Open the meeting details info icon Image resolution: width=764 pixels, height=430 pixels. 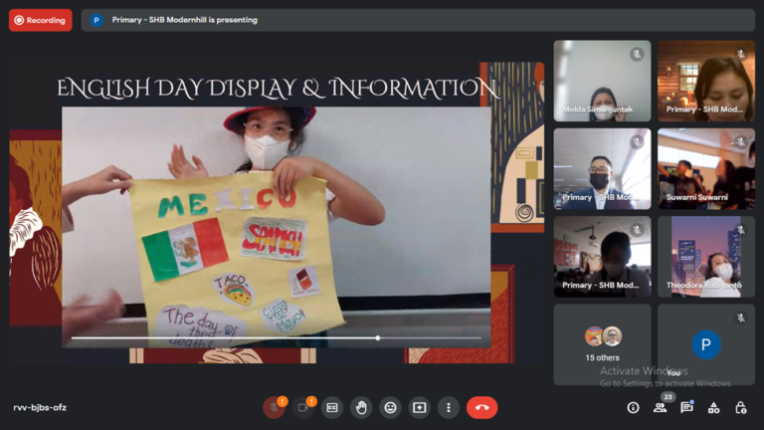633,408
